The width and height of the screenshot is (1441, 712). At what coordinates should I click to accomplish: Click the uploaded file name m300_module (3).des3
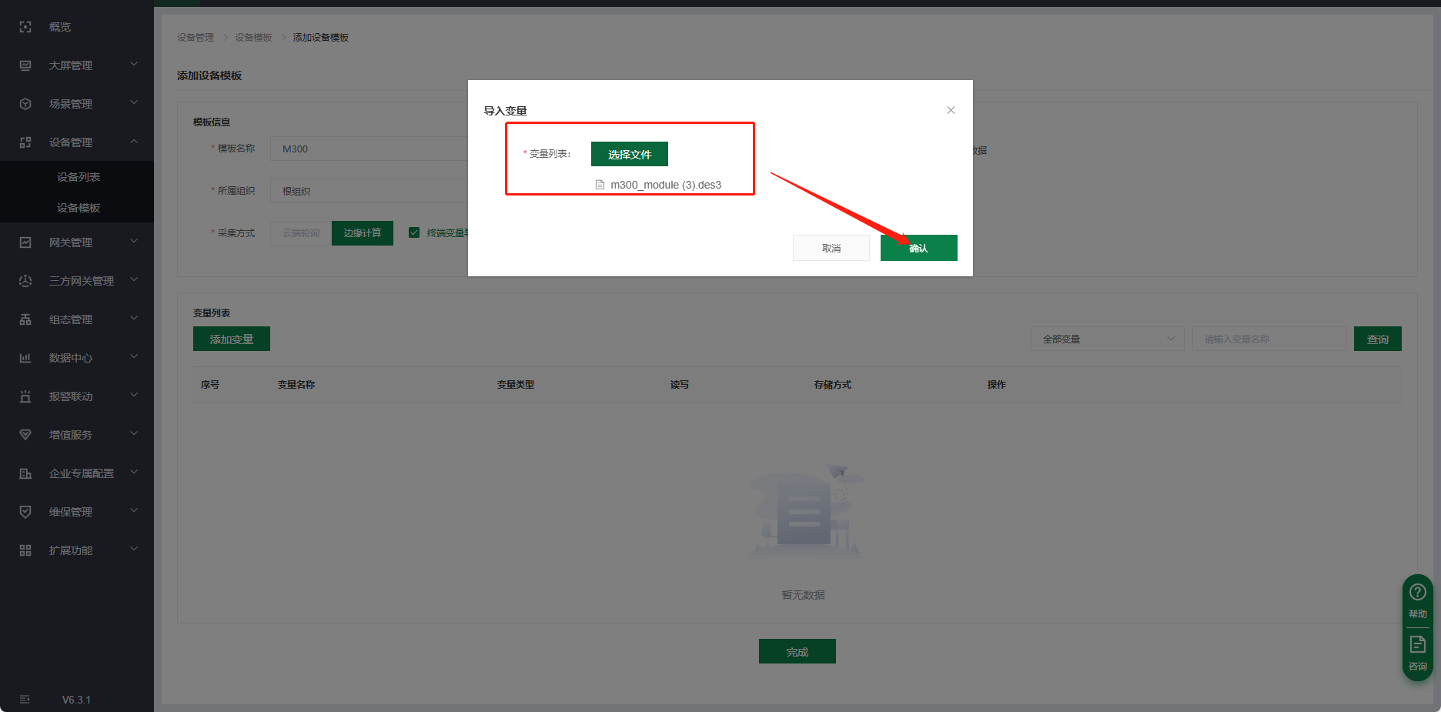[666, 185]
